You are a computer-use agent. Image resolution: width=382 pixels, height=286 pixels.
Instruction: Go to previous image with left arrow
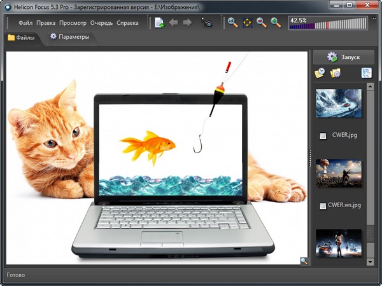pyautogui.click(x=174, y=23)
